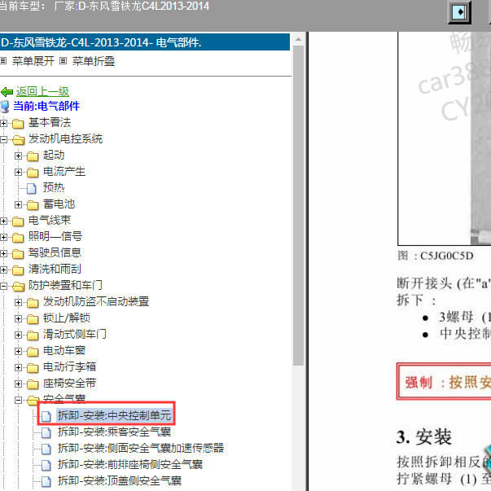Expand the 蓄电池 subfolder
Viewport: 491px width, 491px height.
(x=18, y=205)
